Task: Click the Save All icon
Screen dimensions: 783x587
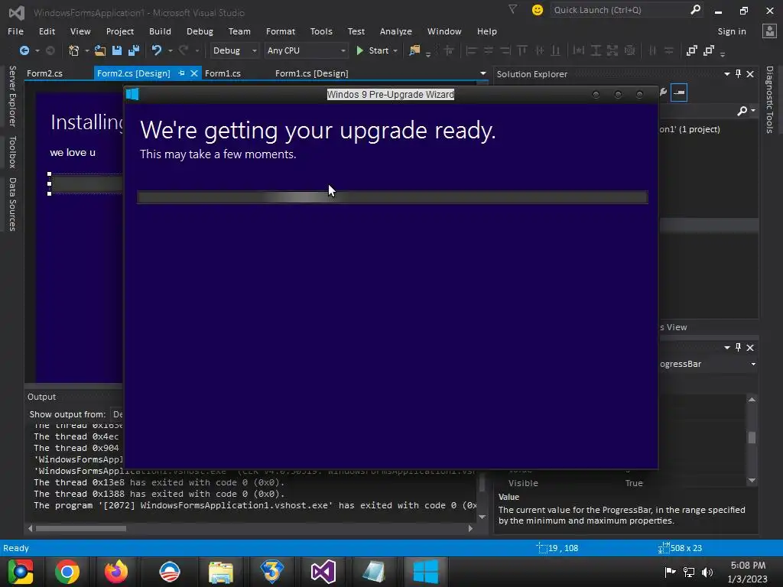Action: (x=133, y=50)
